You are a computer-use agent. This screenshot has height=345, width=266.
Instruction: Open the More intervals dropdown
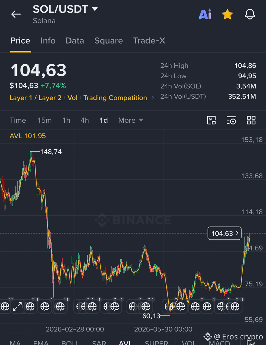tap(131, 120)
